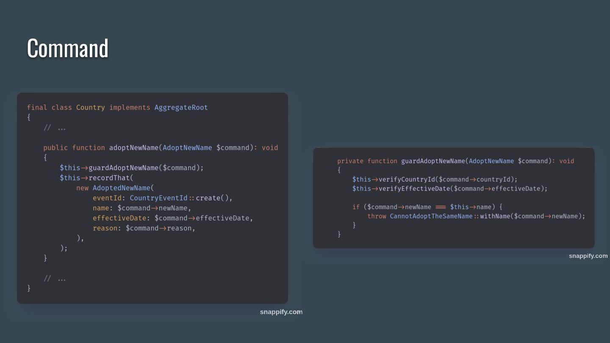Click the 'new AdoptedNewName(' line
The width and height of the screenshot is (610, 343).
tap(115, 188)
